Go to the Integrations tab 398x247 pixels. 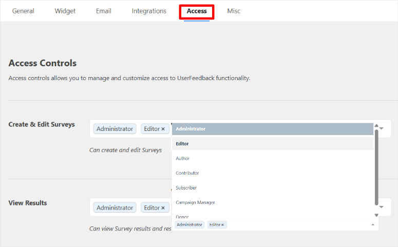click(149, 11)
